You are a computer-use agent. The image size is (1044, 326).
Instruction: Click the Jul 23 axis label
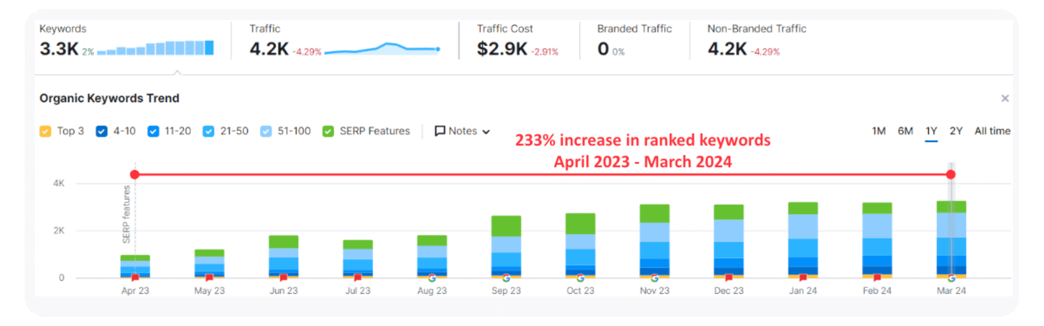coord(358,291)
